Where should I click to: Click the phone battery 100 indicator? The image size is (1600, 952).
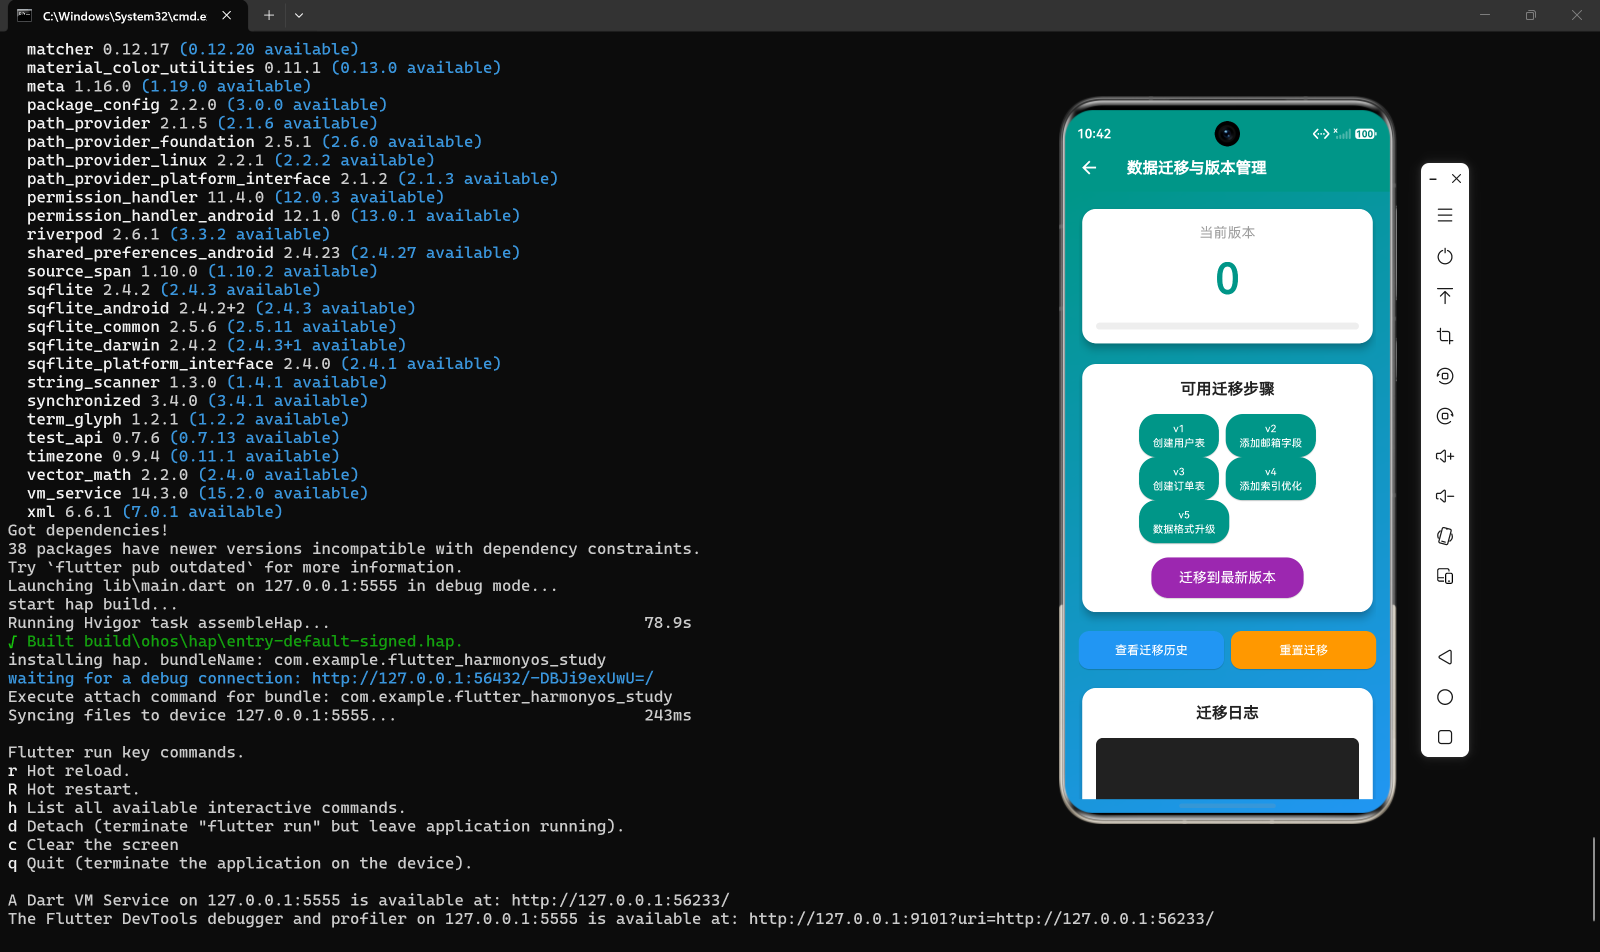click(1365, 134)
